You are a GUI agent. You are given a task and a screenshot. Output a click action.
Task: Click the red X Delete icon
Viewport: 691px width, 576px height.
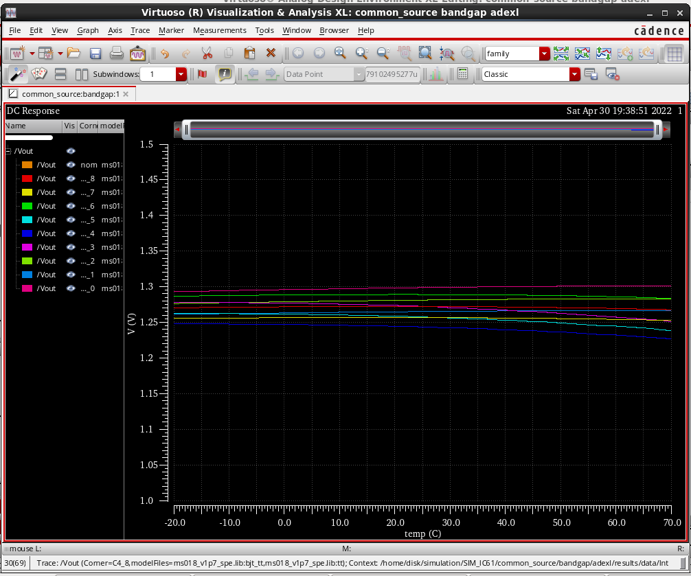[x=271, y=54]
